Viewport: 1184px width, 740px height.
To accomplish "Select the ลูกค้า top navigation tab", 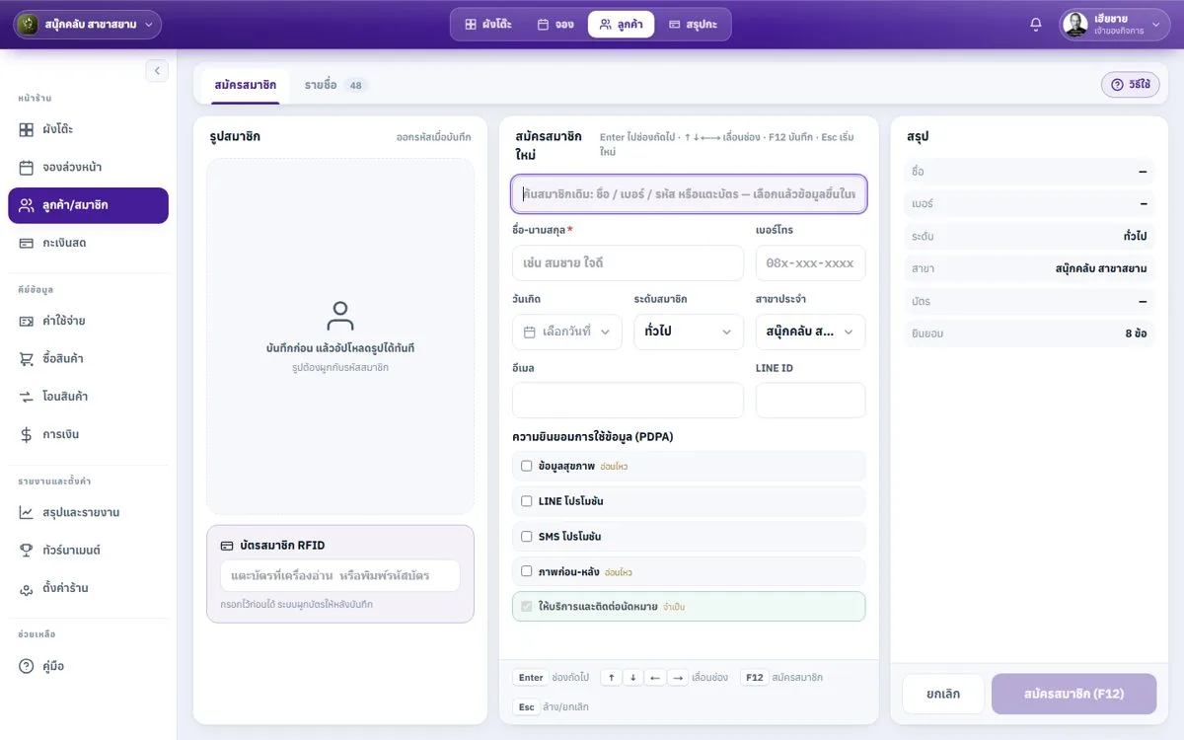I will click(x=621, y=25).
